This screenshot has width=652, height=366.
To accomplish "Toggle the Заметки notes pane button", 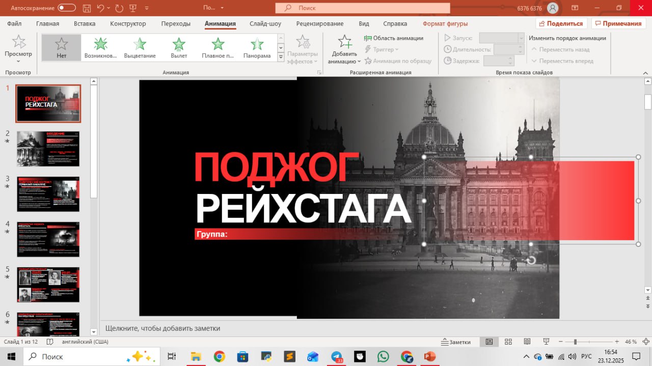I will (x=456, y=342).
